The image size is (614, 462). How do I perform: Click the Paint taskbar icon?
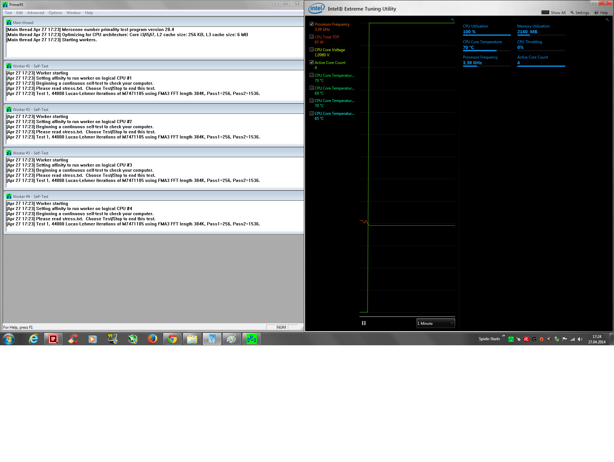pyautogui.click(x=232, y=339)
